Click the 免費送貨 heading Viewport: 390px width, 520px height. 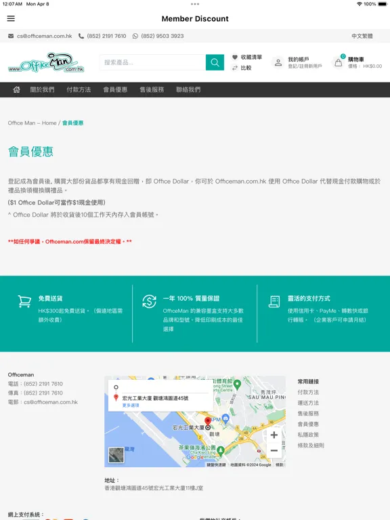pyautogui.click(x=50, y=299)
